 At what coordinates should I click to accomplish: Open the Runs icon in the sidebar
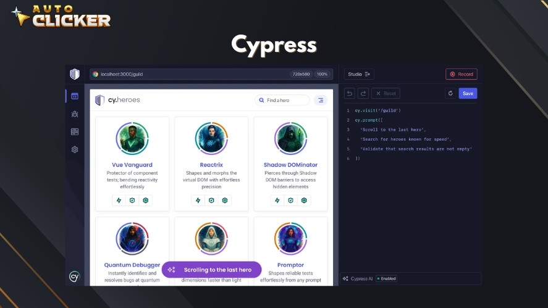74,131
